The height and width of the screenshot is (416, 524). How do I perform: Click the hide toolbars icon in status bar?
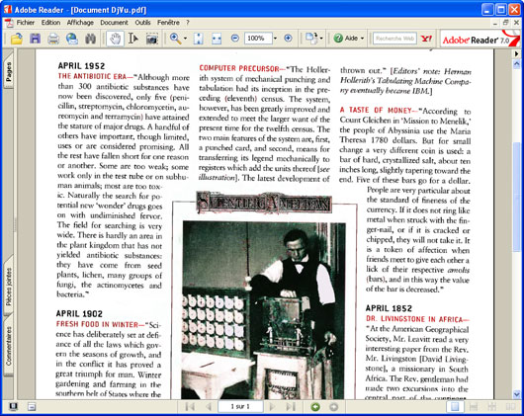[x=32, y=407]
